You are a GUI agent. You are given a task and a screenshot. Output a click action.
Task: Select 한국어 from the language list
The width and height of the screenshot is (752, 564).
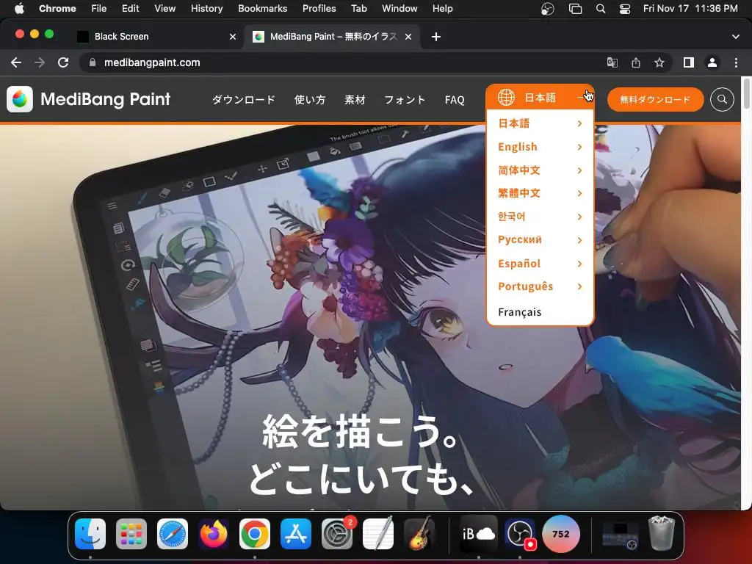[x=540, y=217]
